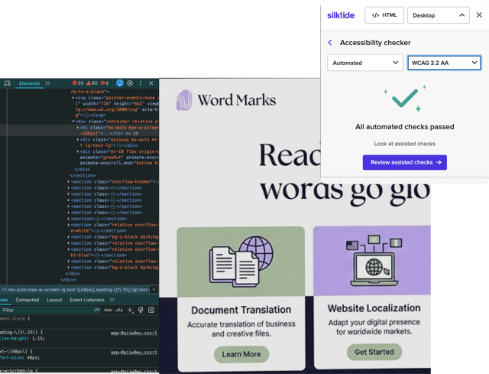The width and height of the screenshot is (489, 374).
Task: Open the Automated checks dropdown
Action: click(x=365, y=63)
